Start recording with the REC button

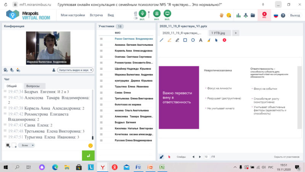264,15
